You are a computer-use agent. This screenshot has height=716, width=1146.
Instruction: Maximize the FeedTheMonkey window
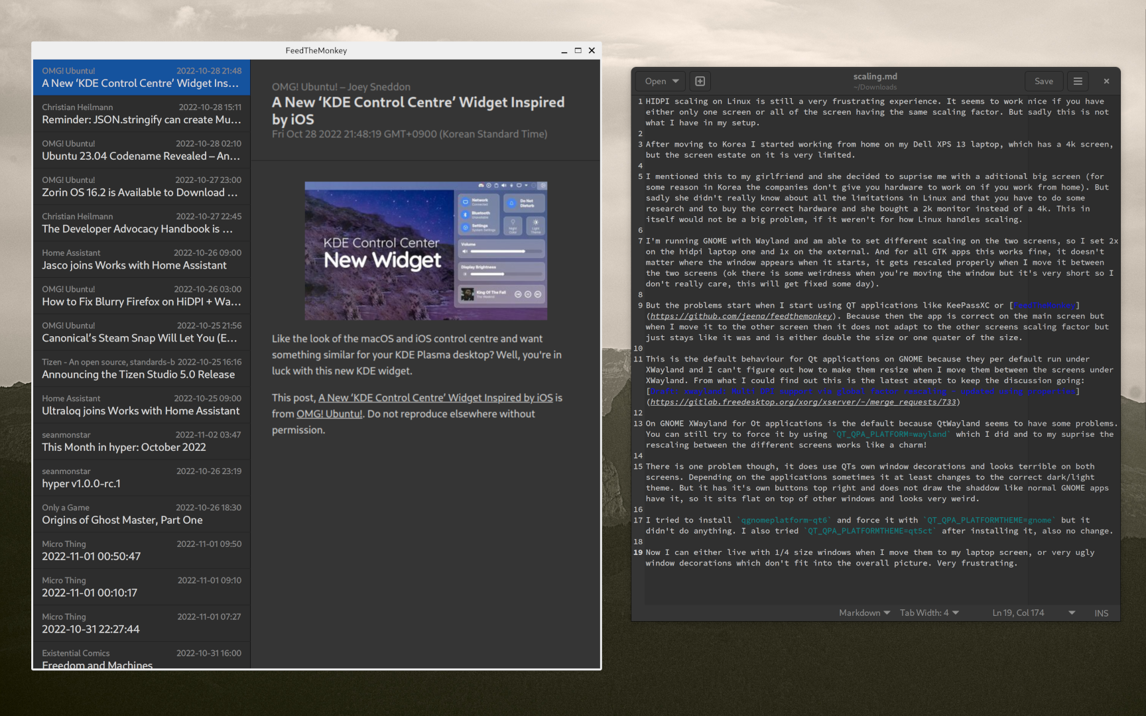pos(578,50)
